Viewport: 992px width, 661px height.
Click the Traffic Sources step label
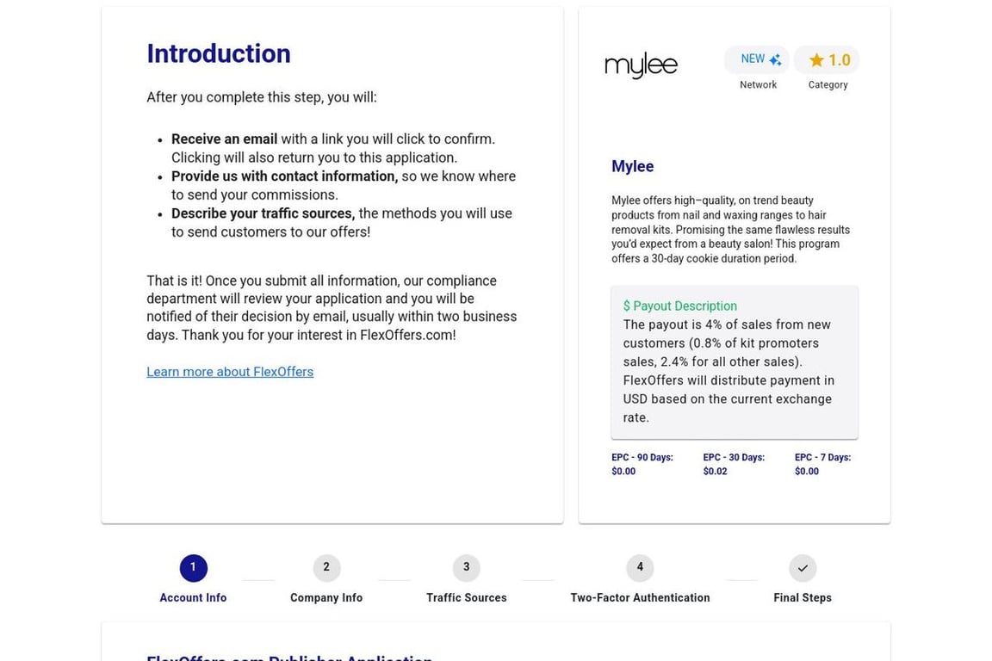(x=466, y=598)
